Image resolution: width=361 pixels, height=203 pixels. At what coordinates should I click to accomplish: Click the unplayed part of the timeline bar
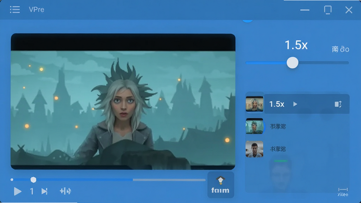pos(169,180)
